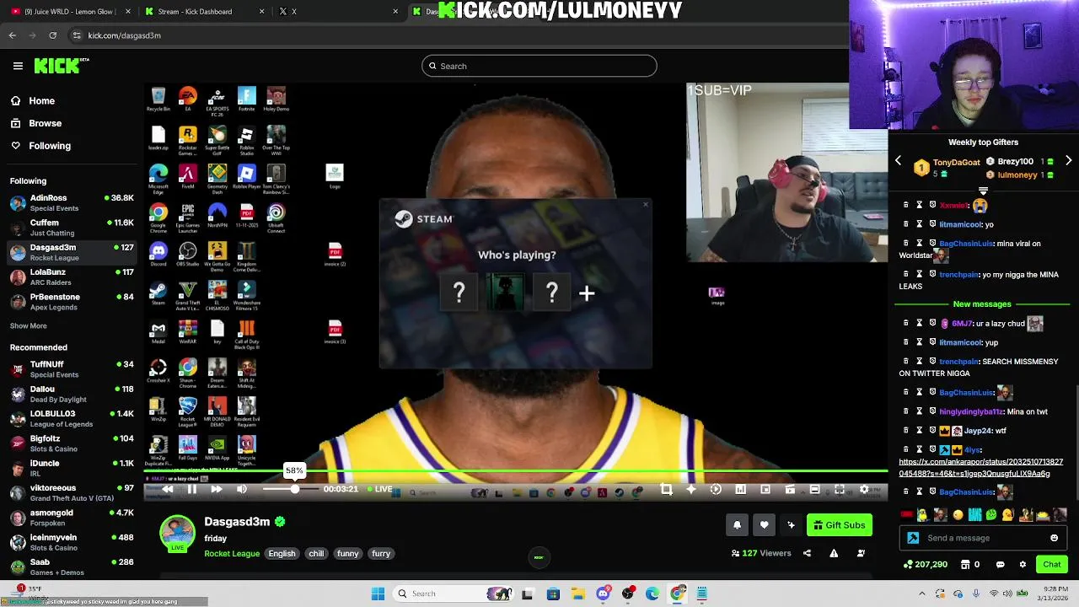1079x607 pixels.
Task: Ban litmamicool via shield on 'yo' message
Action: [x=933, y=224]
